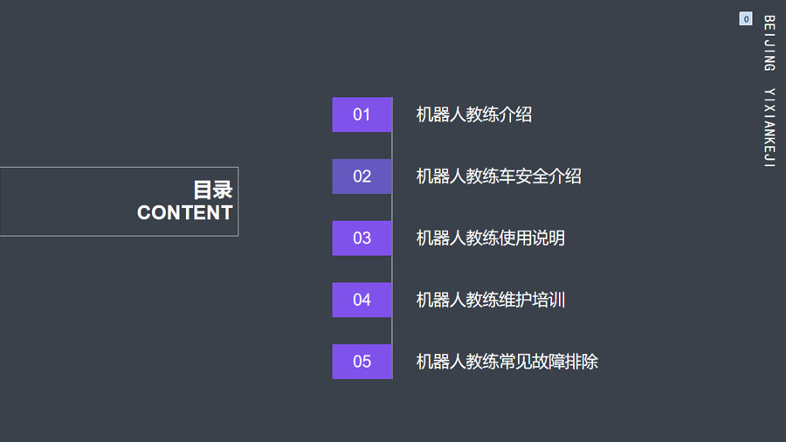Select the purple 01 number box
Viewport: 786px width, 442px height.
coord(362,114)
